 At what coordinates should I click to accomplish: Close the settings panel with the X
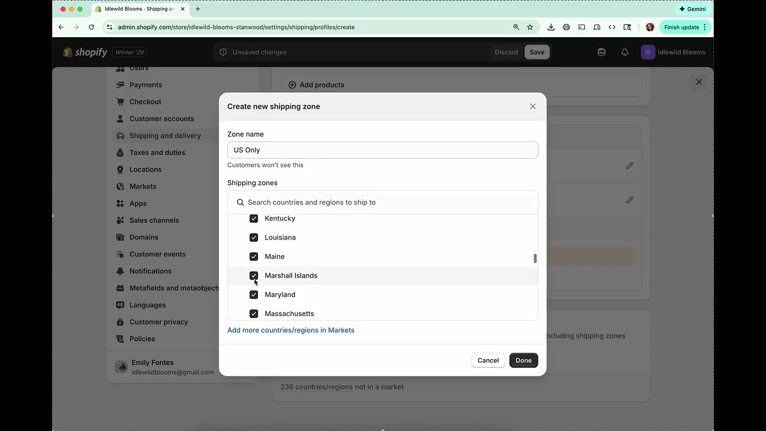[x=699, y=82]
